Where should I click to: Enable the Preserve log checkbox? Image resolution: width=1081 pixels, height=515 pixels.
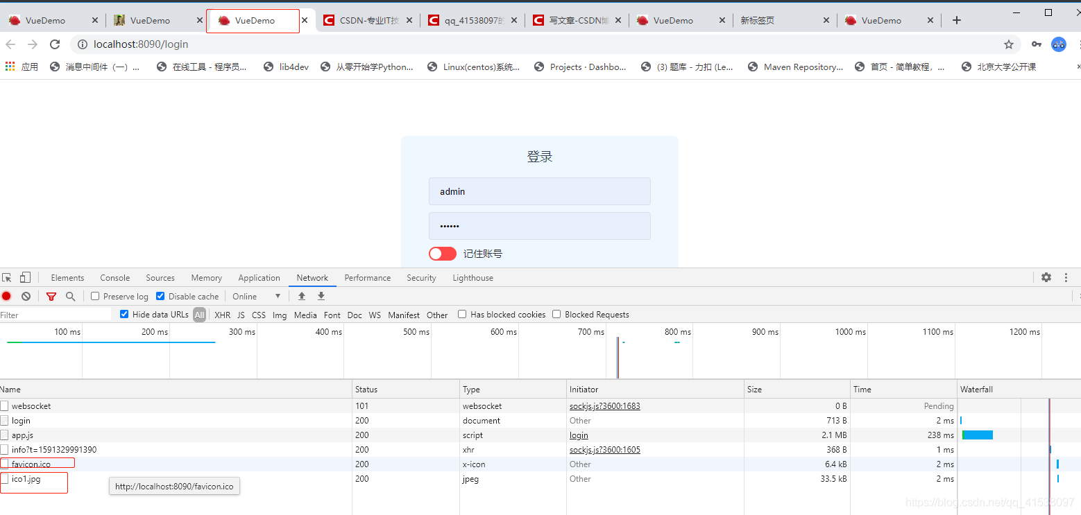96,296
